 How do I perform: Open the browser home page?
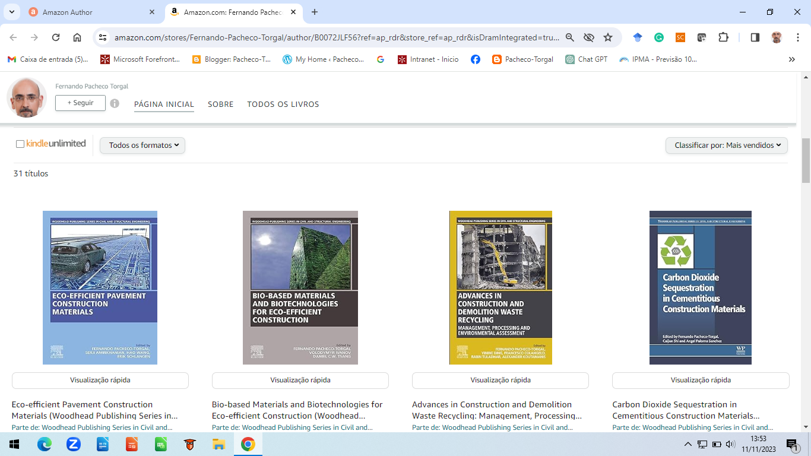77,37
